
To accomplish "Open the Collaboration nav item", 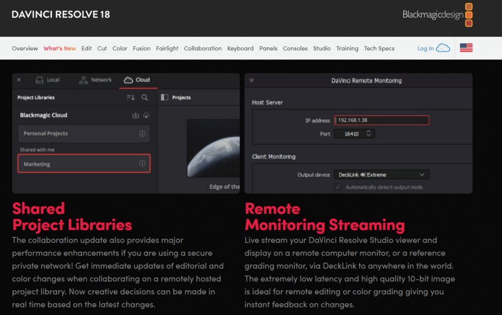I will point(203,48).
